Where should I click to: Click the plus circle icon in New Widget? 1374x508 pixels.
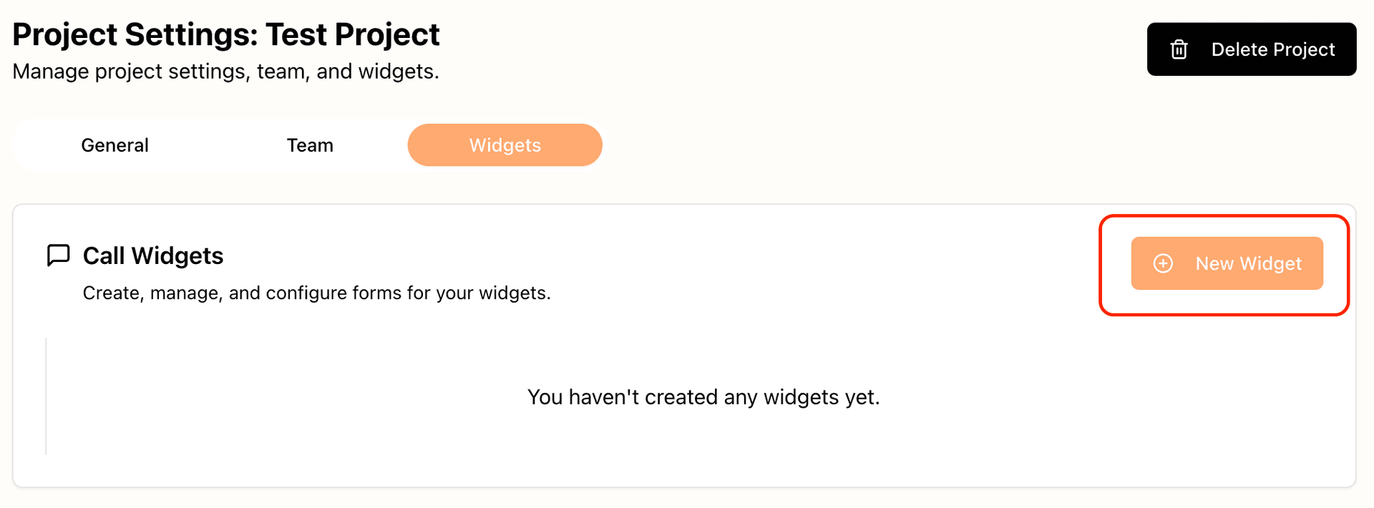[1162, 263]
